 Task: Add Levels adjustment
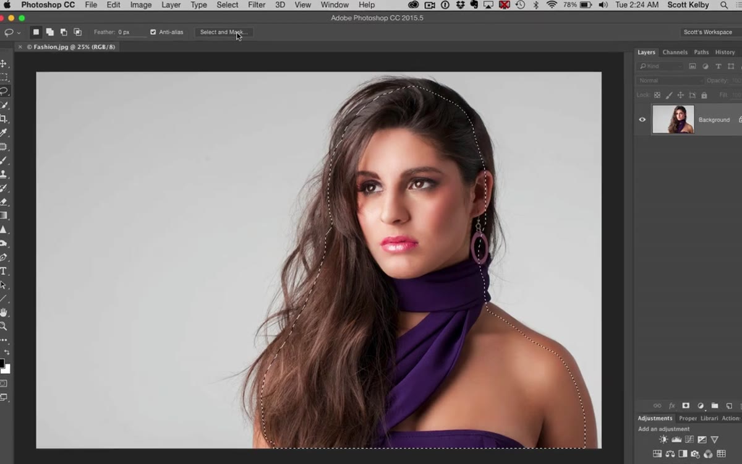(x=676, y=440)
